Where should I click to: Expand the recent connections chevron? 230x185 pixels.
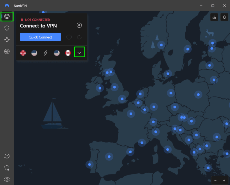click(x=79, y=53)
